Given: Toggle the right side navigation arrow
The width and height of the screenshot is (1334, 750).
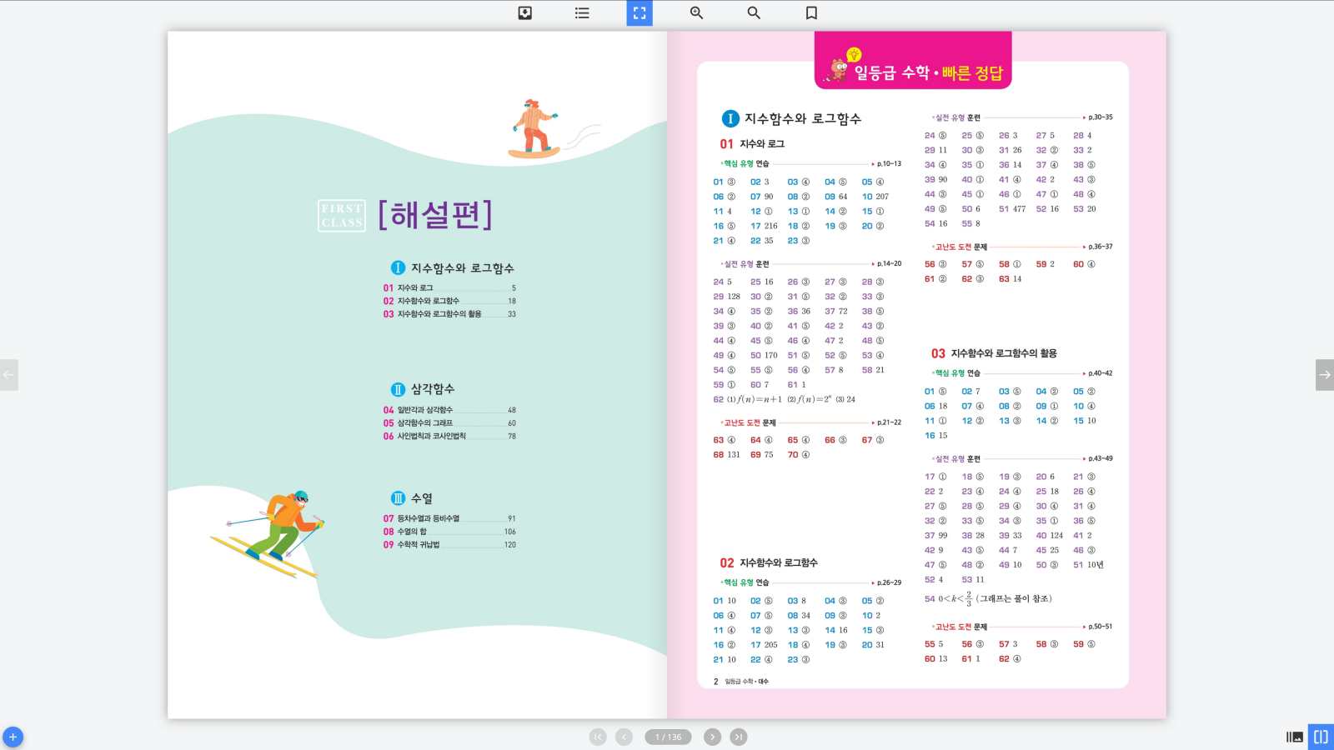Looking at the screenshot, I should 1325,375.
